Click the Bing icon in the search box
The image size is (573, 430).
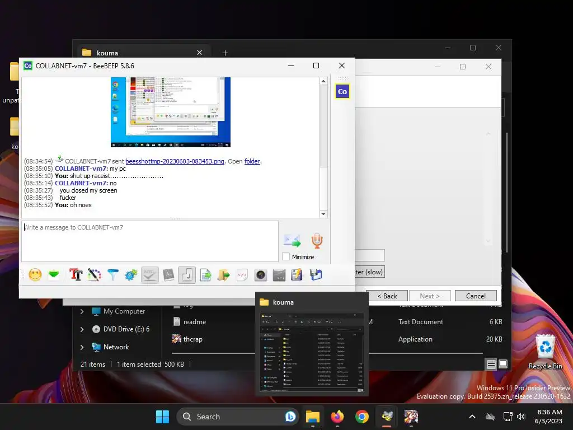click(290, 417)
